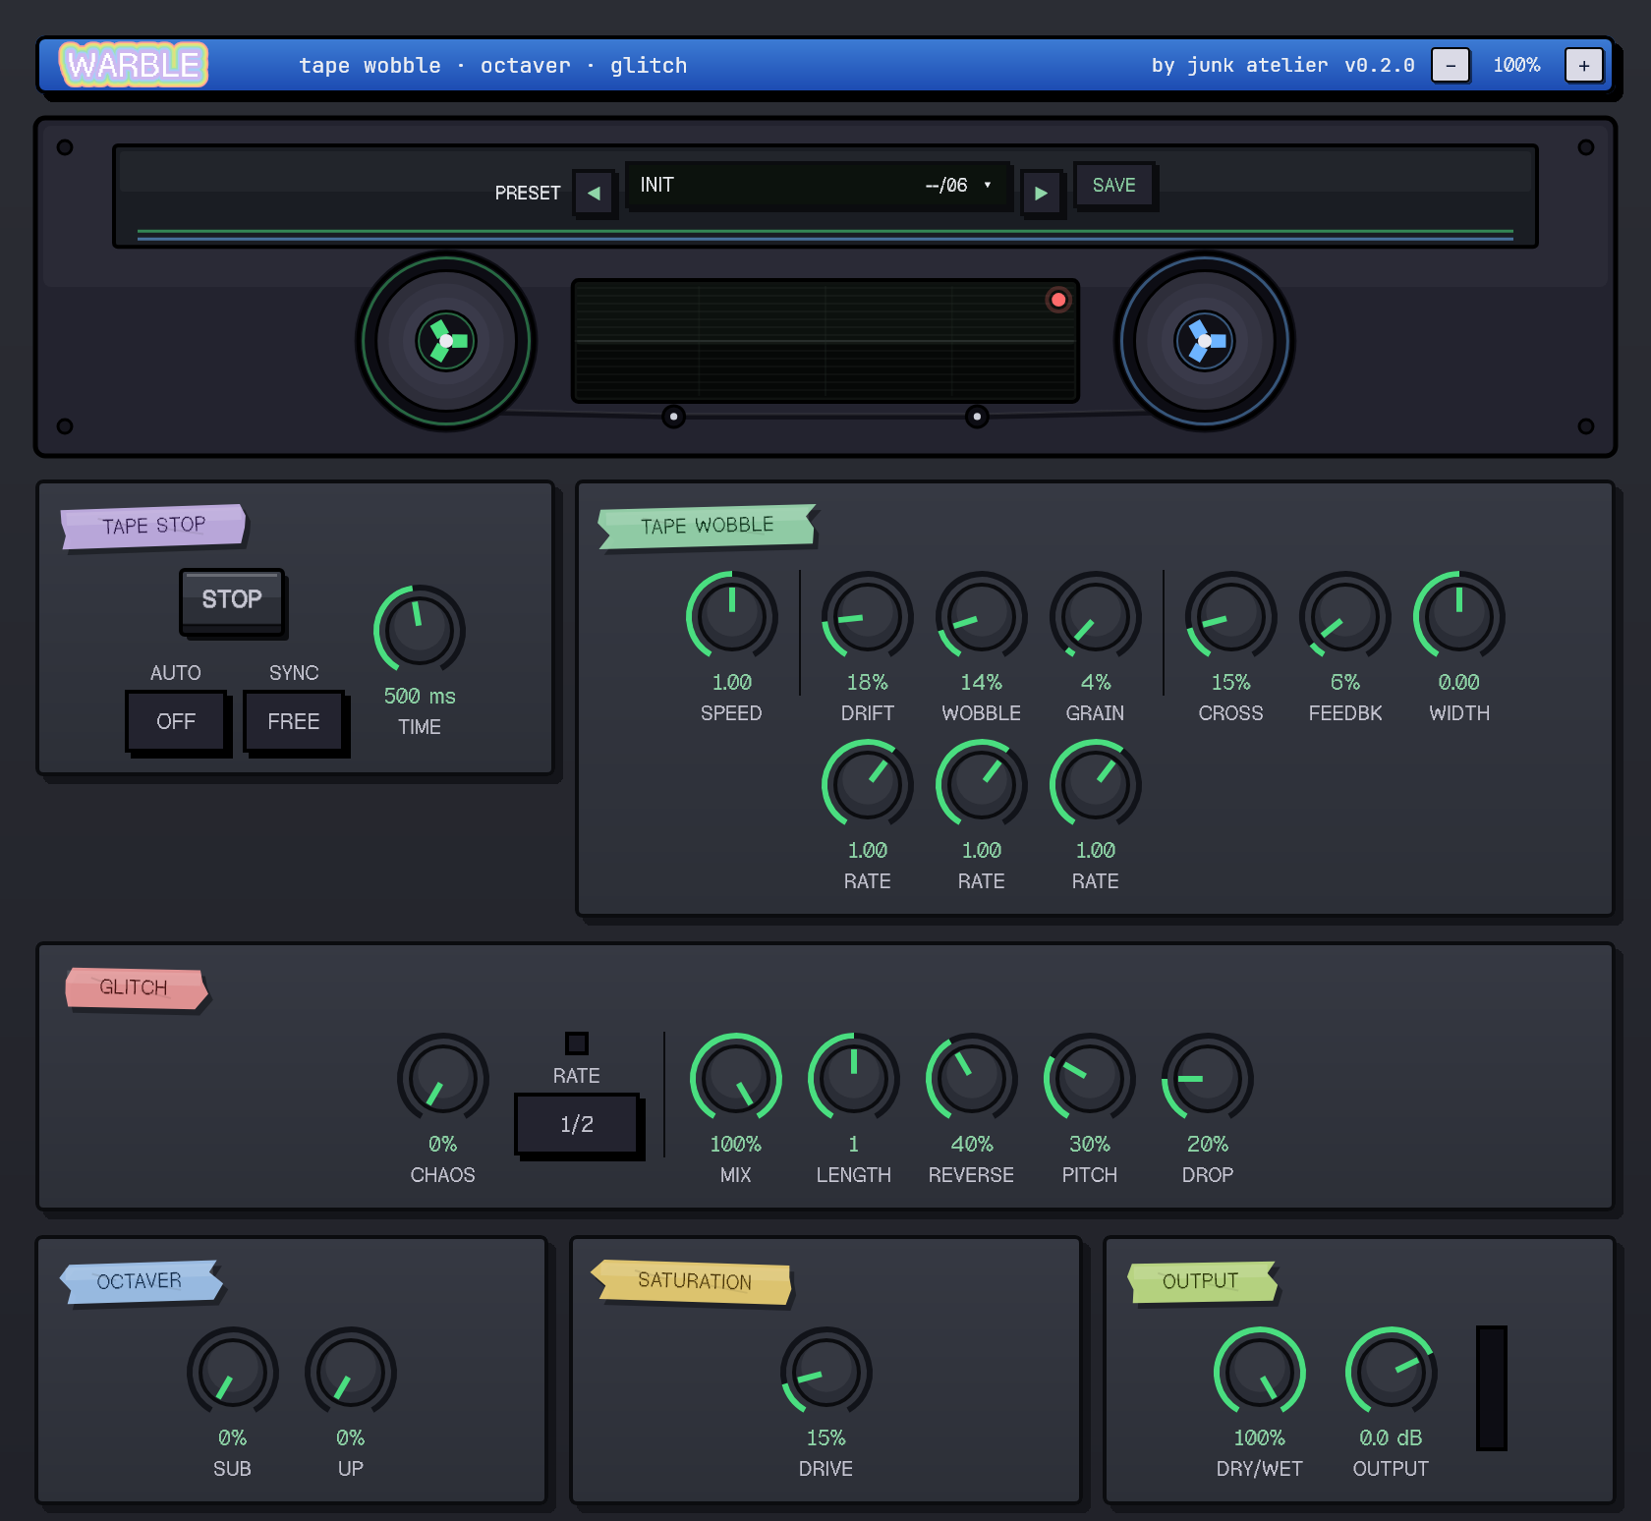Click the next preset arrow
The width and height of the screenshot is (1651, 1521).
click(1041, 193)
